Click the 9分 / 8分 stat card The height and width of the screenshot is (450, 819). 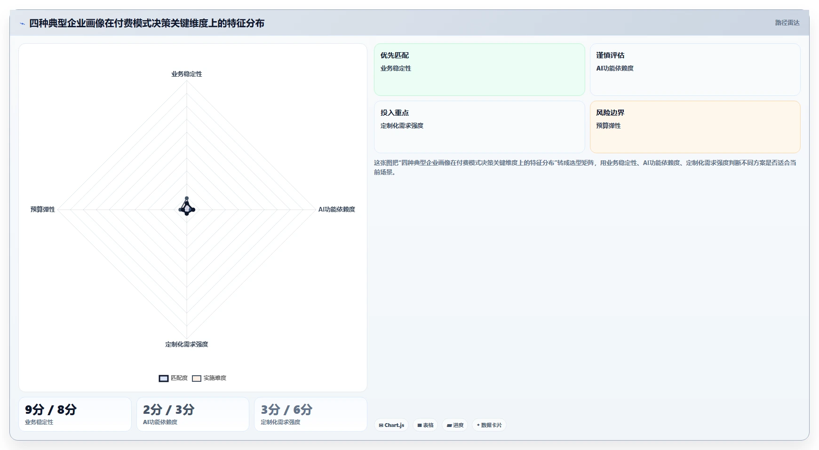click(x=75, y=414)
